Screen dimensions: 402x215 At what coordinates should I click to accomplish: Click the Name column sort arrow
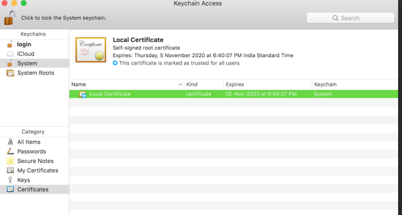point(180,84)
